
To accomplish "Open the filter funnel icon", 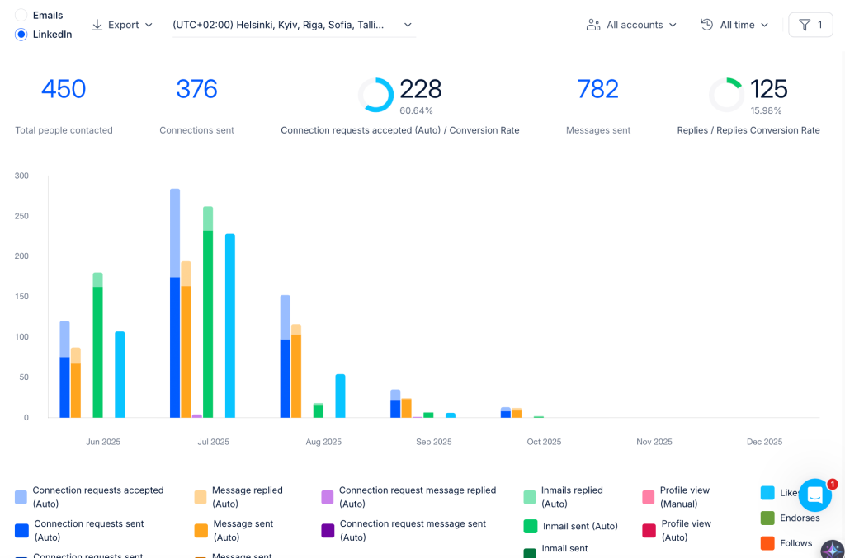I will [x=805, y=25].
